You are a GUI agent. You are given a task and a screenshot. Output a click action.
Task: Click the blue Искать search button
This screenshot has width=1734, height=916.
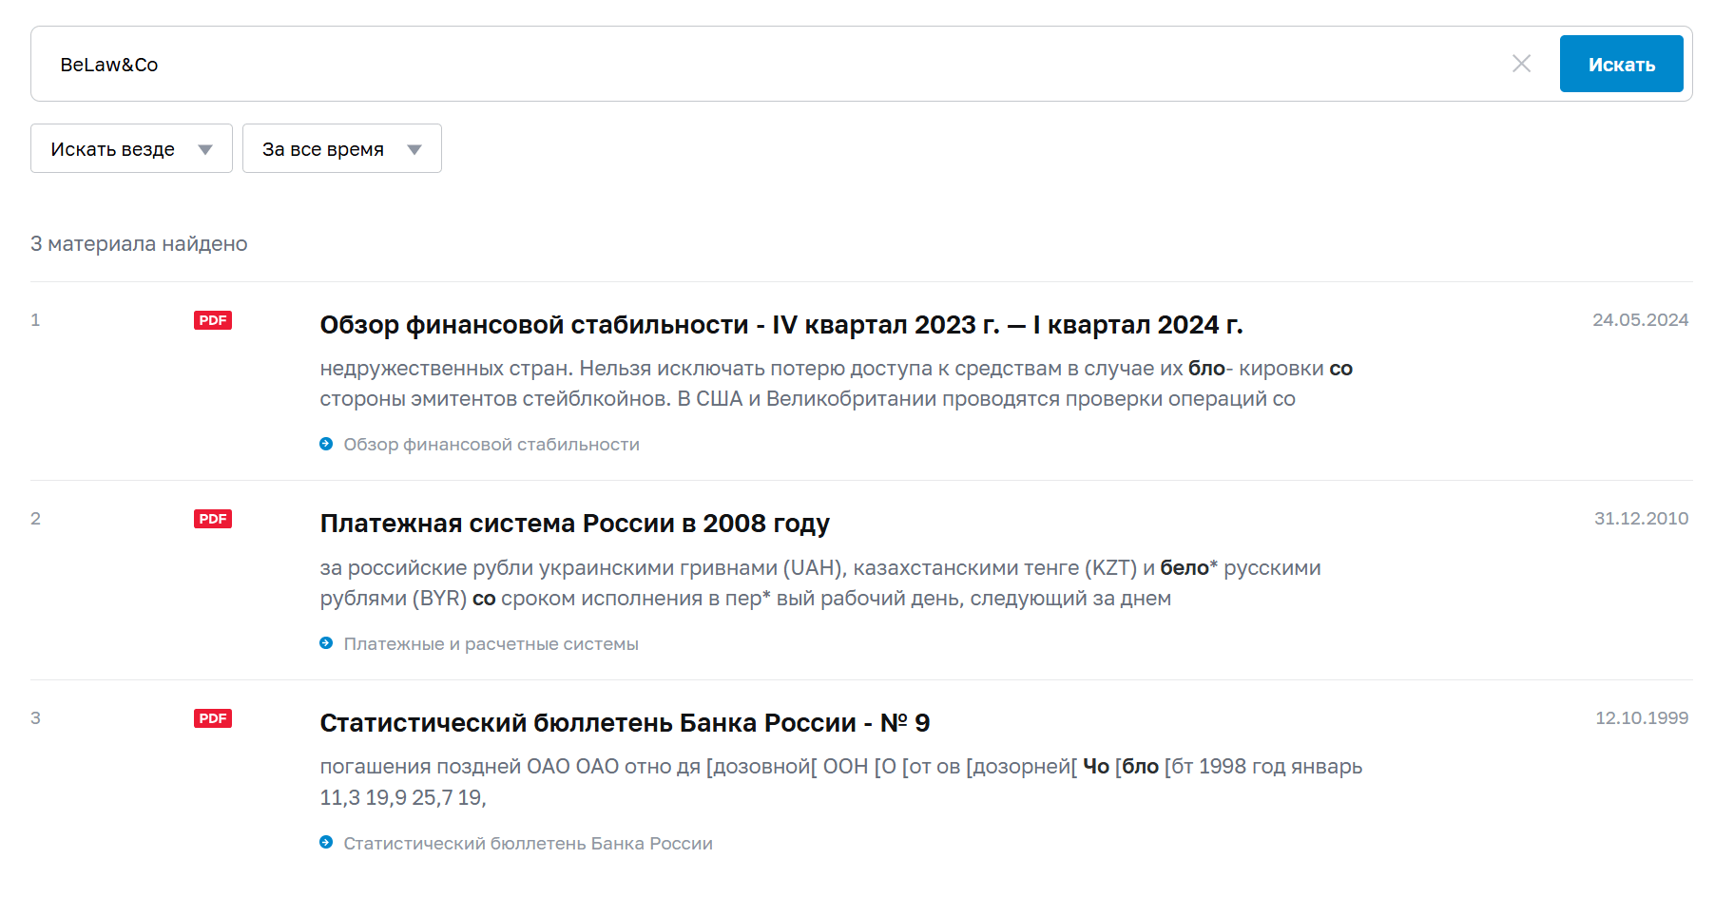tap(1621, 64)
